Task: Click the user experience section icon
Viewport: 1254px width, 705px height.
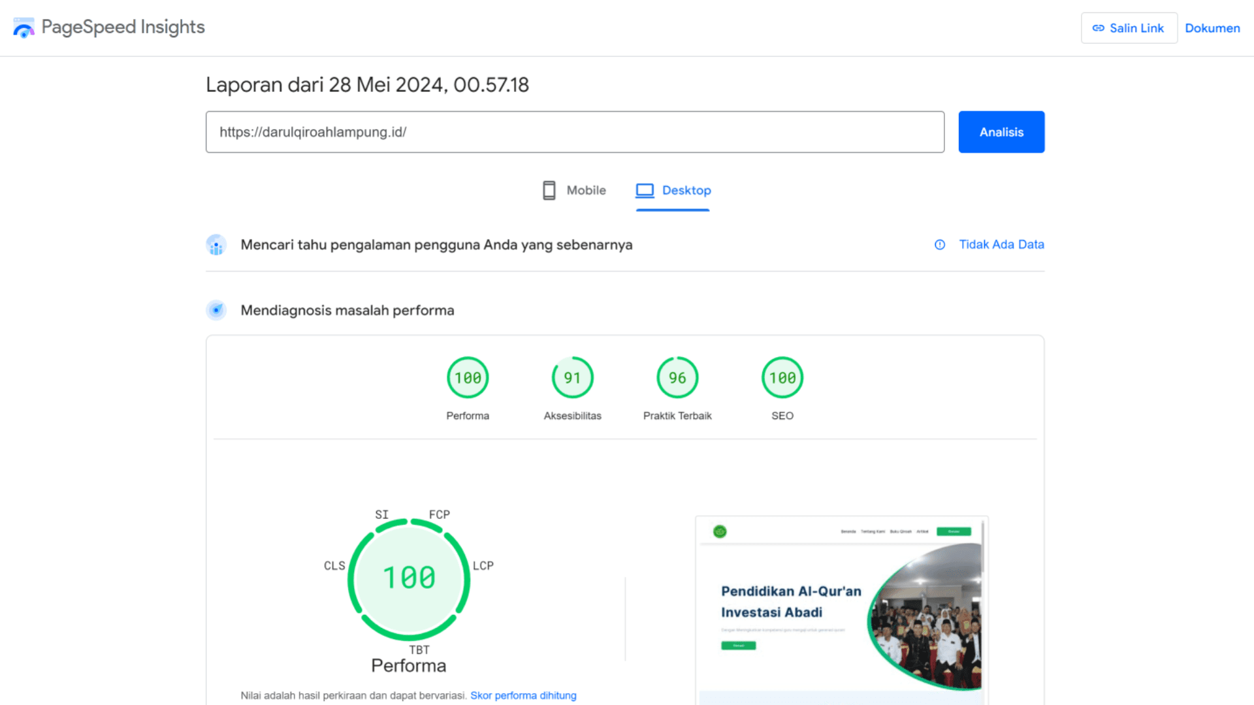Action: coord(216,245)
